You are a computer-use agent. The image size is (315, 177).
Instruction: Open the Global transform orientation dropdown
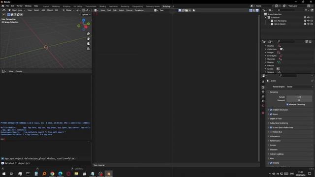[68, 10]
